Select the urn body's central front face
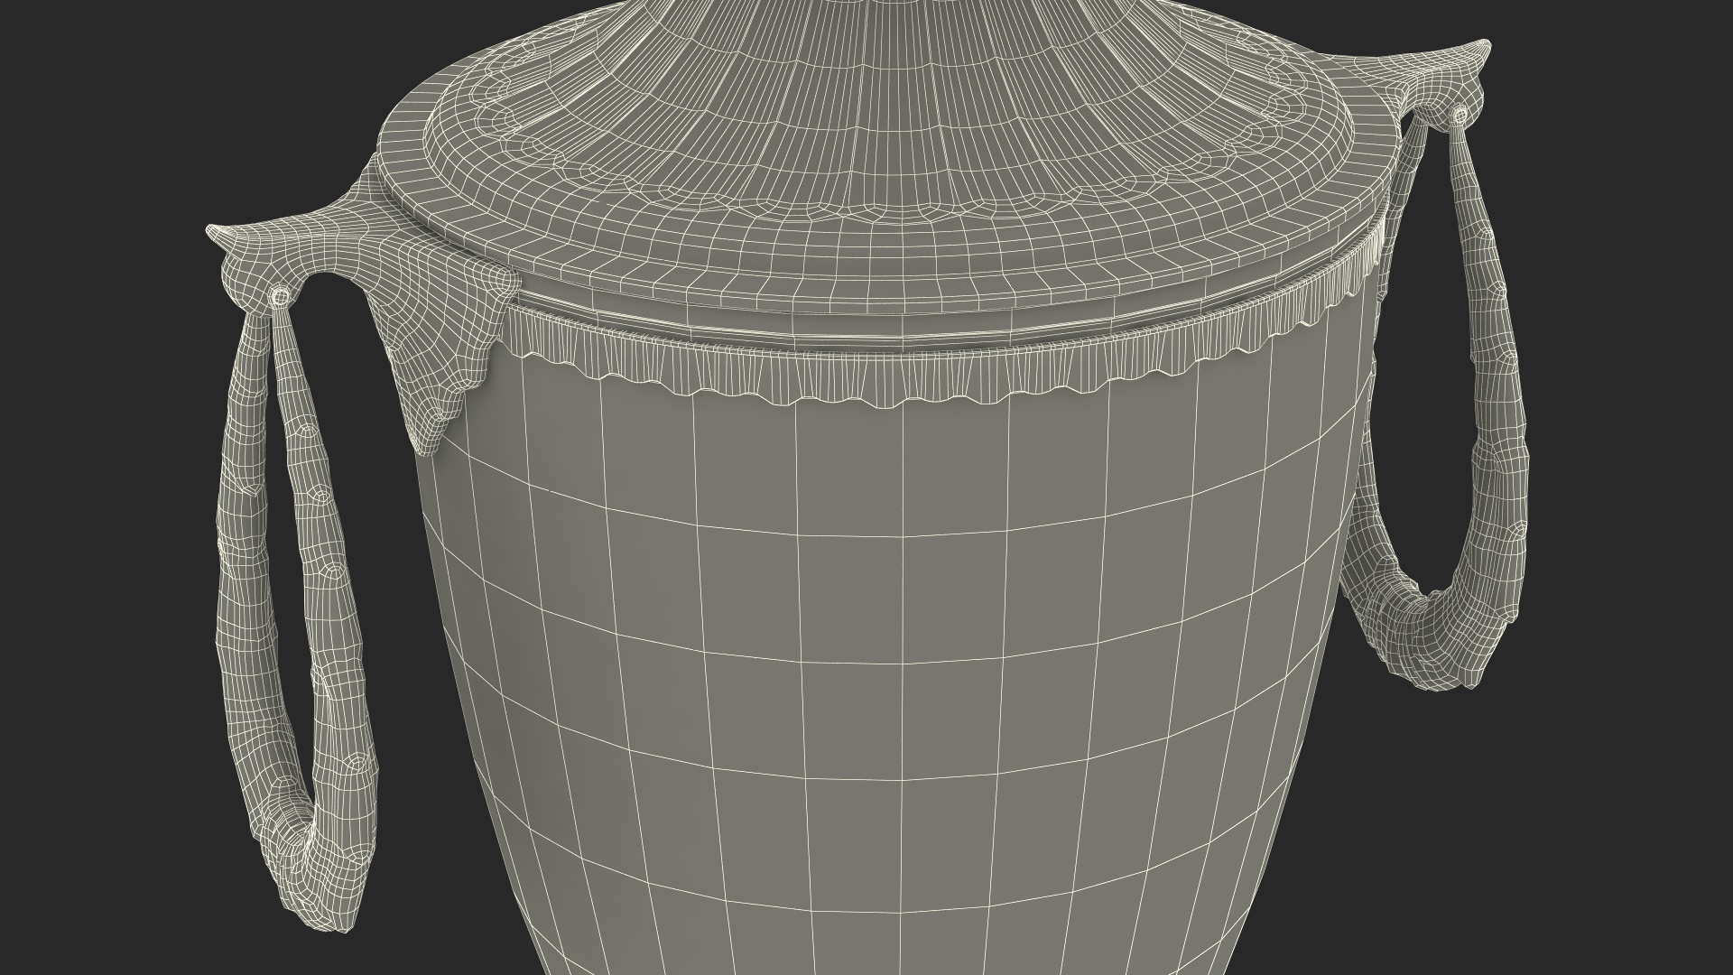1733x975 pixels. [x=903, y=632]
